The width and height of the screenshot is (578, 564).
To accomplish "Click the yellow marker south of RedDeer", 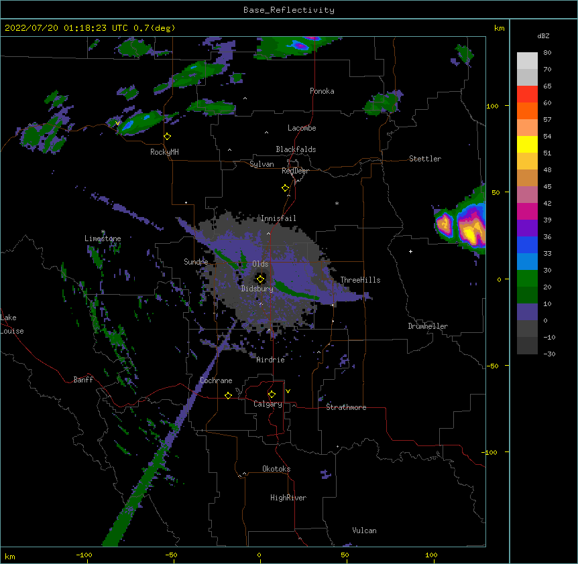I will click(x=285, y=188).
